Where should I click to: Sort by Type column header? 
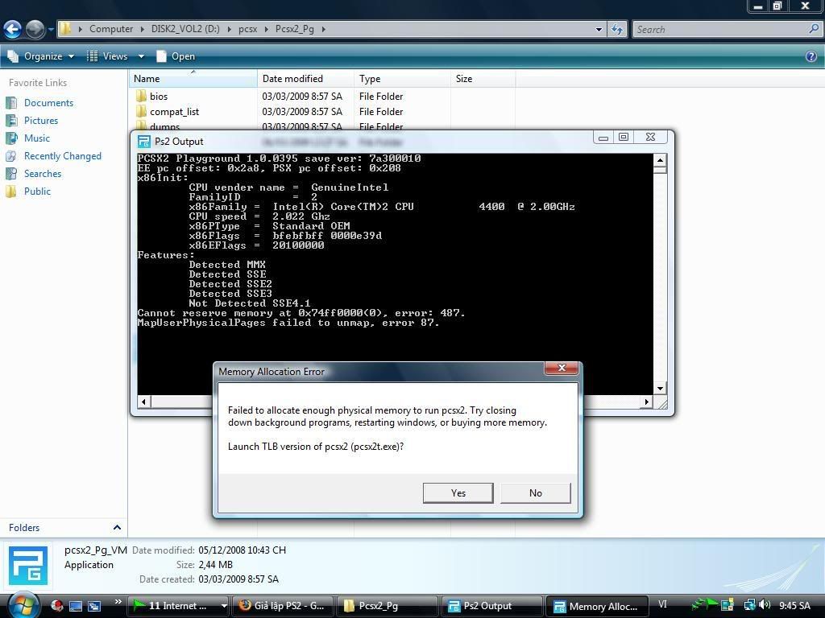(403, 79)
